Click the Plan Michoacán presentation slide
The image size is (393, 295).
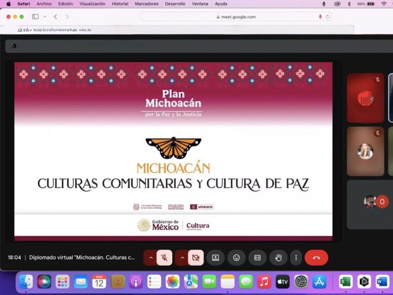click(173, 151)
